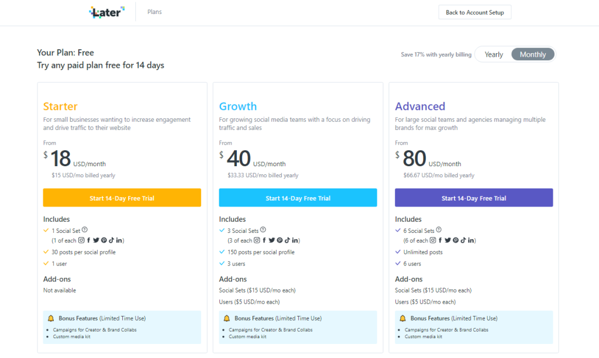This screenshot has width=599, height=358.
Task: Click the Instagram icon in the Advanced plan
Action: click(433, 240)
